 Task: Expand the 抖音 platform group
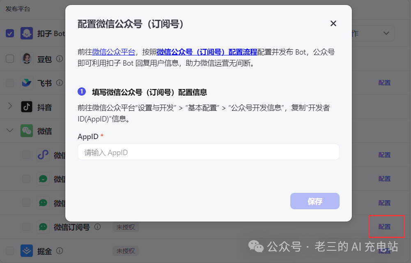(10, 106)
